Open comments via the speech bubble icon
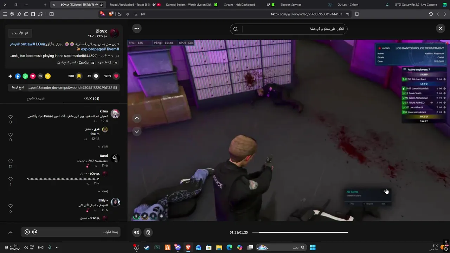The height and width of the screenshot is (253, 450). click(x=96, y=76)
